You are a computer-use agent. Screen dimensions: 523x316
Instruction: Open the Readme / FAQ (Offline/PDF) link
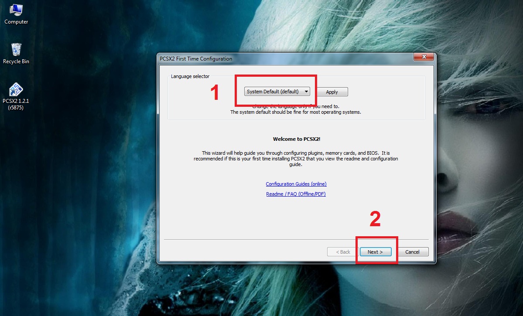(x=296, y=194)
